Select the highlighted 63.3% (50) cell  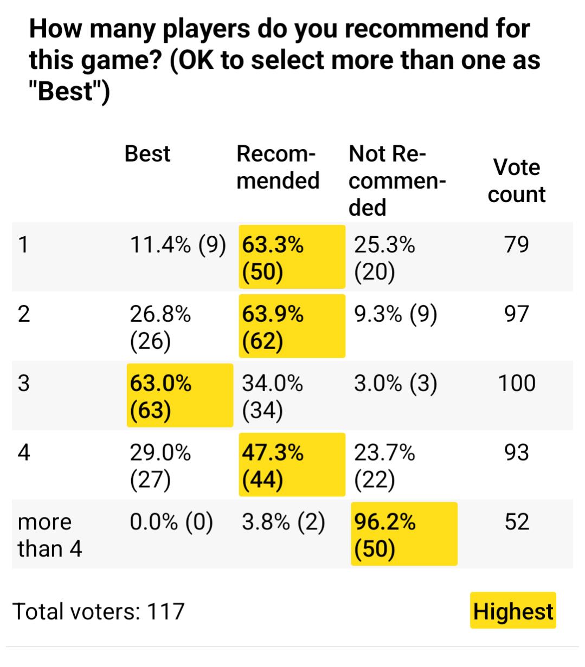tap(292, 257)
